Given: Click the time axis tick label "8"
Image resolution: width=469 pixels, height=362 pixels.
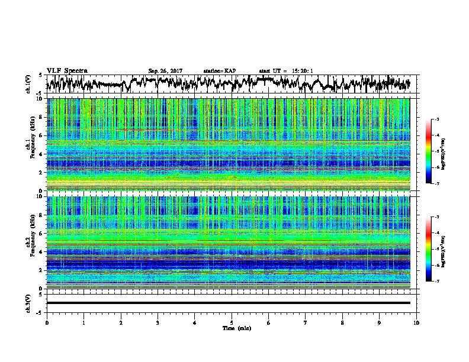Looking at the screenshot, I should [x=342, y=323].
